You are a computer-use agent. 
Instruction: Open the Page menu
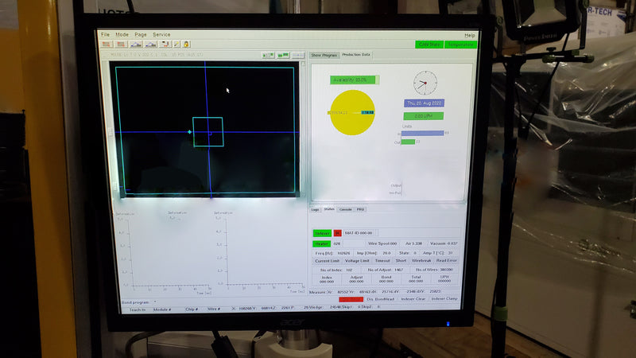(x=141, y=34)
